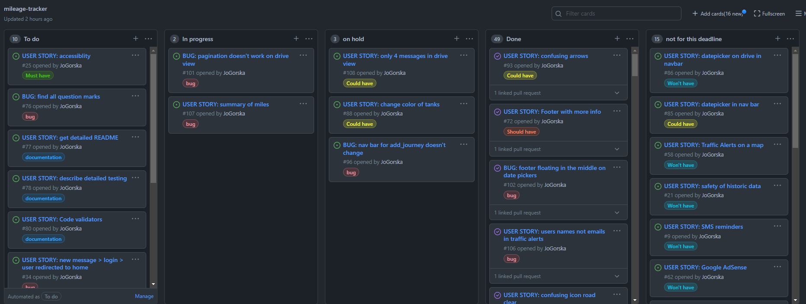Open the not for this deadline column menu

790,38
